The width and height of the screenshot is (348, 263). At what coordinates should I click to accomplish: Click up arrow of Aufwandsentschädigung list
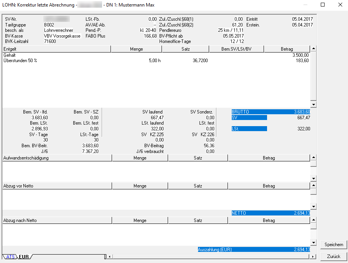(x=313, y=158)
